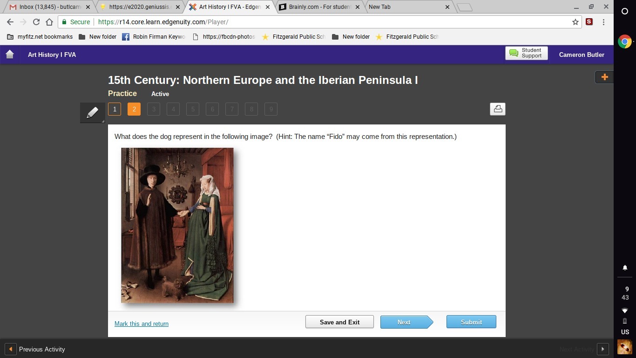Bookmark this page with the star icon
Image resolution: width=636 pixels, height=358 pixels.
coord(575,22)
